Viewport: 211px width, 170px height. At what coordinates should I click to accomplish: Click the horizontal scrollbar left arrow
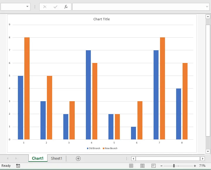[x=133, y=159]
